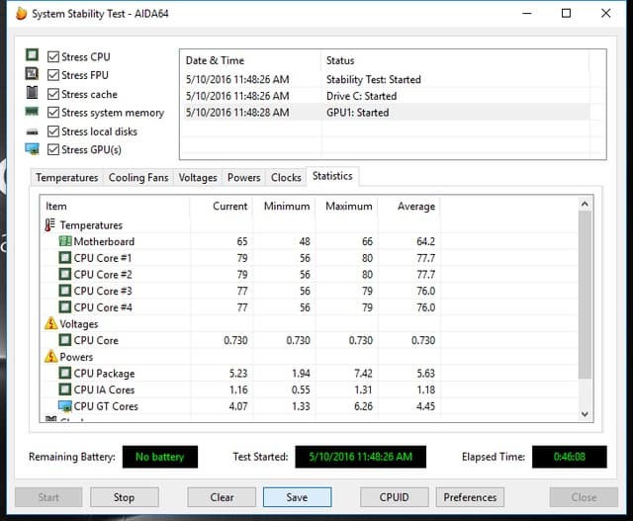
Task: Click the thermometer icon next to Temperatures
Action: [x=50, y=224]
